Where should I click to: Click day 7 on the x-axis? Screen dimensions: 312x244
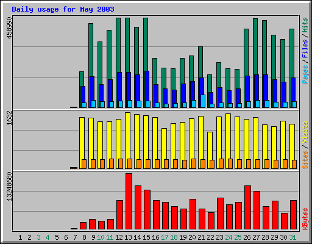point(75,237)
